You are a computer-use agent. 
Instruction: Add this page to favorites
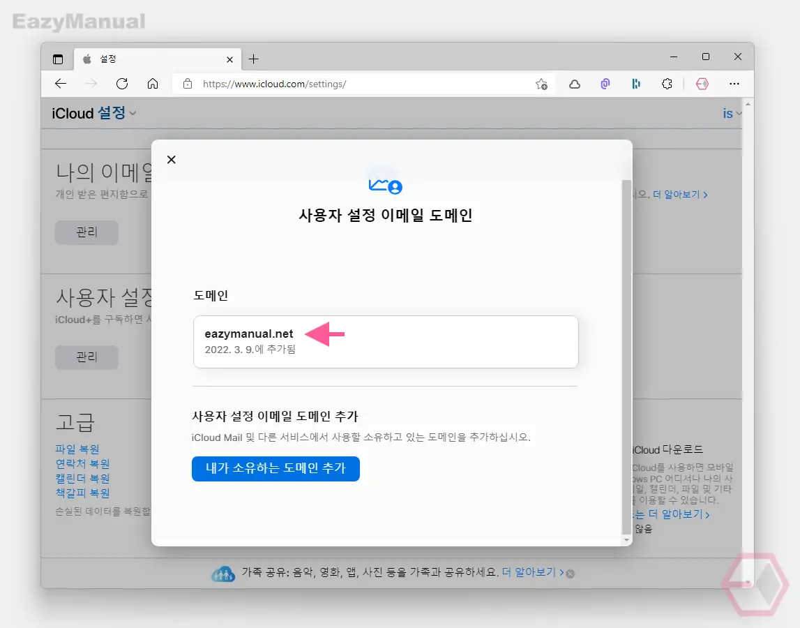click(541, 84)
